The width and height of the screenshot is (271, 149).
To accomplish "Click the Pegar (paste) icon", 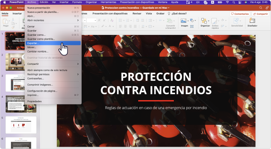I will point(5,21).
